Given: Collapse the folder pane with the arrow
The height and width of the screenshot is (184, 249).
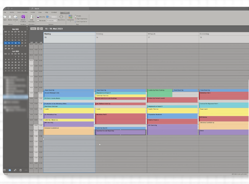Looking at the screenshot, I should coord(27,27).
